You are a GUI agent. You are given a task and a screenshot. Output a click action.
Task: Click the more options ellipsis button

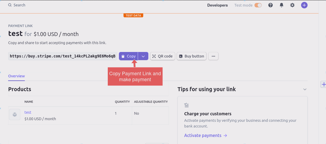(x=213, y=56)
